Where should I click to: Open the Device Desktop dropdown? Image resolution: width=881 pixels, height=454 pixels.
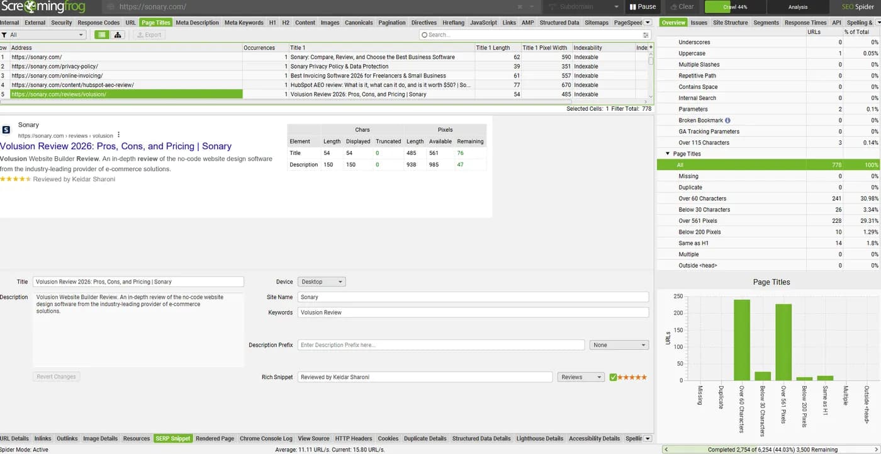pos(322,282)
